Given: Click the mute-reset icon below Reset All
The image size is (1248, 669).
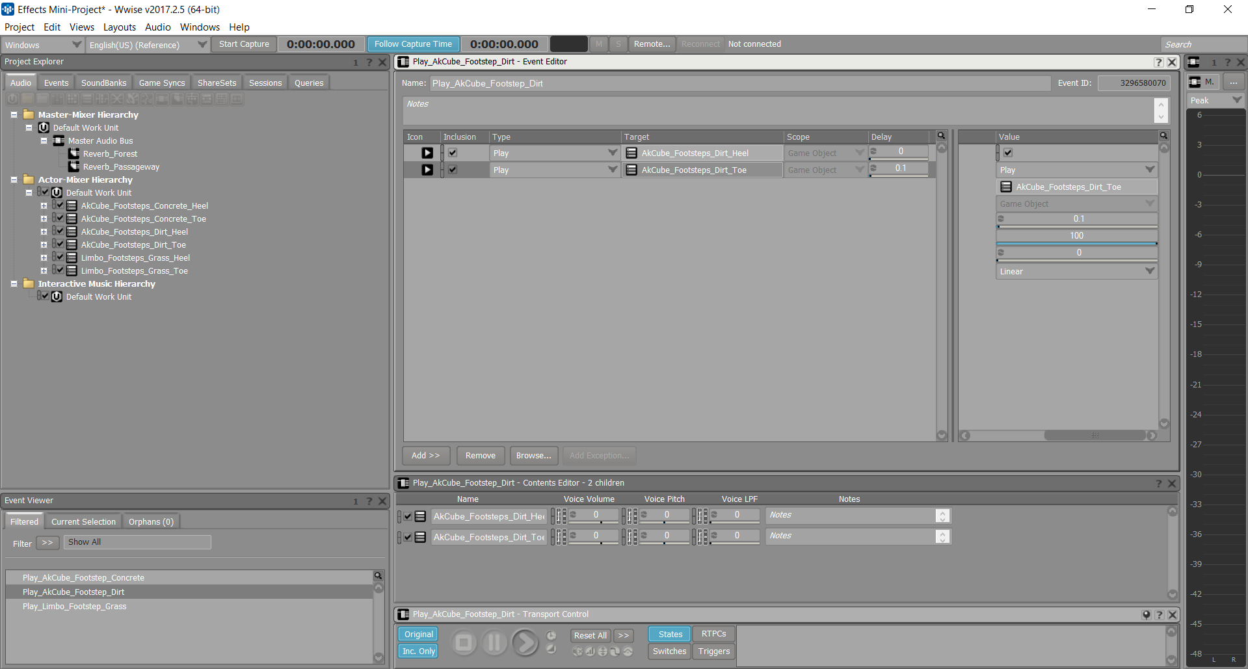Looking at the screenshot, I should pyautogui.click(x=578, y=651).
